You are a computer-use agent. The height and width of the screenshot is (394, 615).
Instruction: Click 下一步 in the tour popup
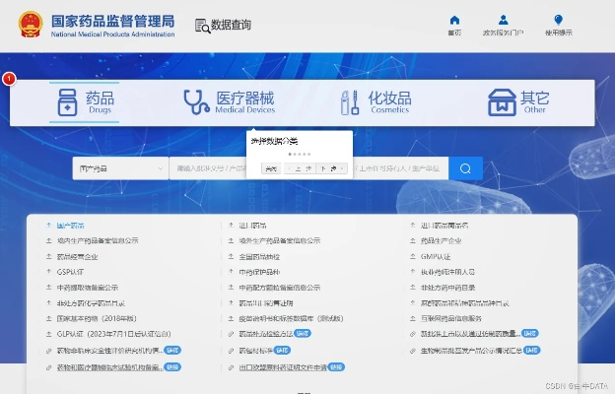click(332, 168)
